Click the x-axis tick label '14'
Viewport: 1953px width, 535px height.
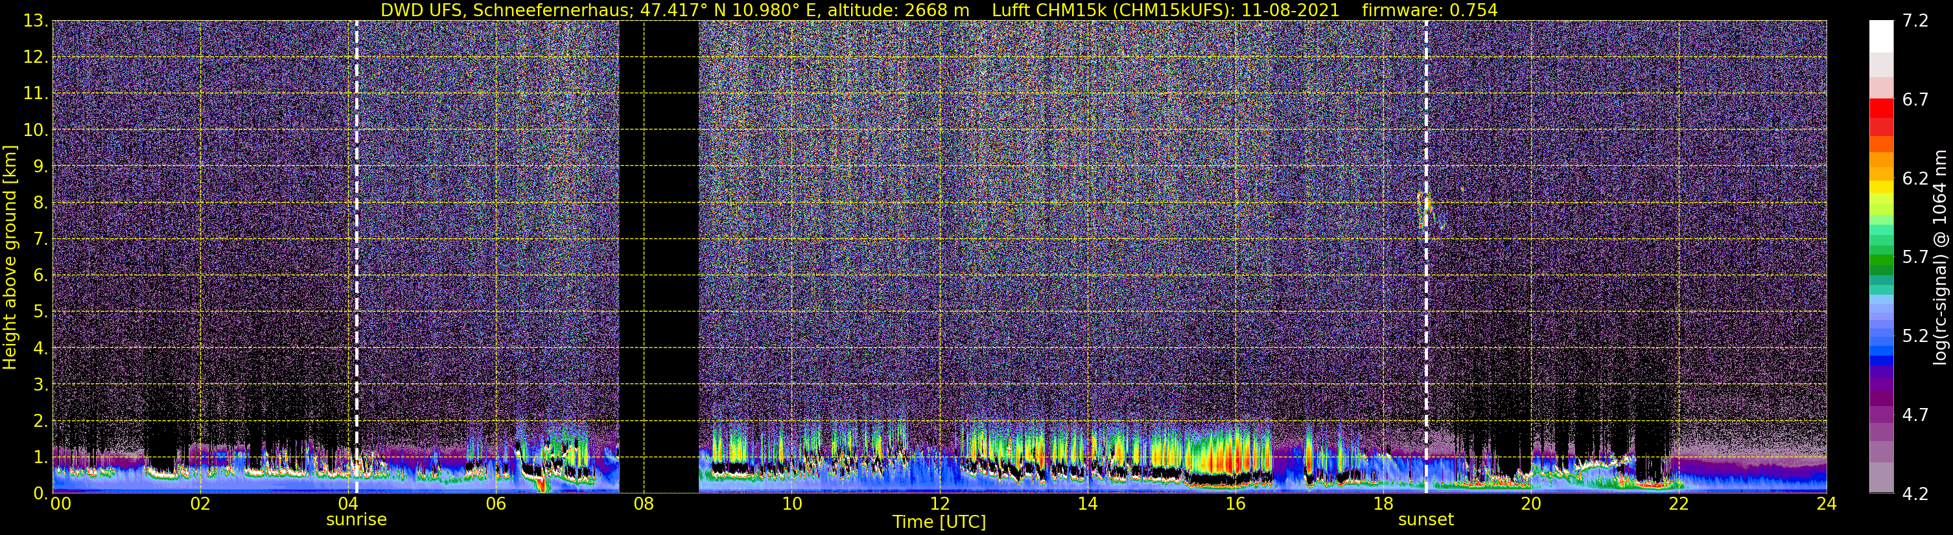coord(1087,503)
